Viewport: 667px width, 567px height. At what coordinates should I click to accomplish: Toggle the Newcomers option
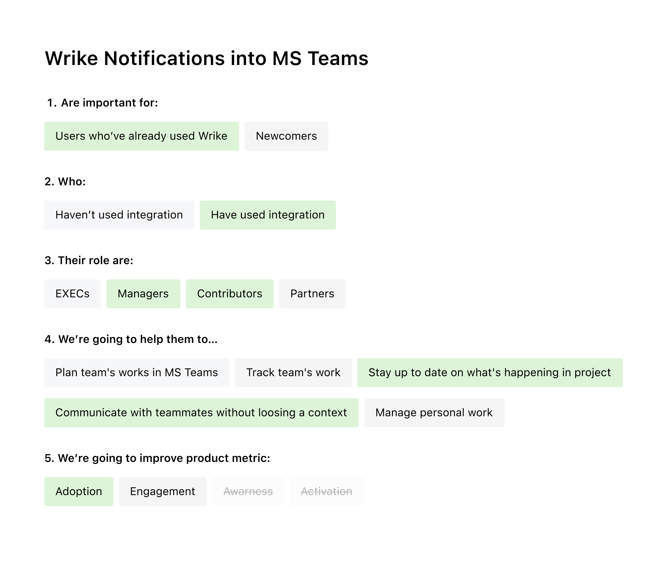click(286, 136)
